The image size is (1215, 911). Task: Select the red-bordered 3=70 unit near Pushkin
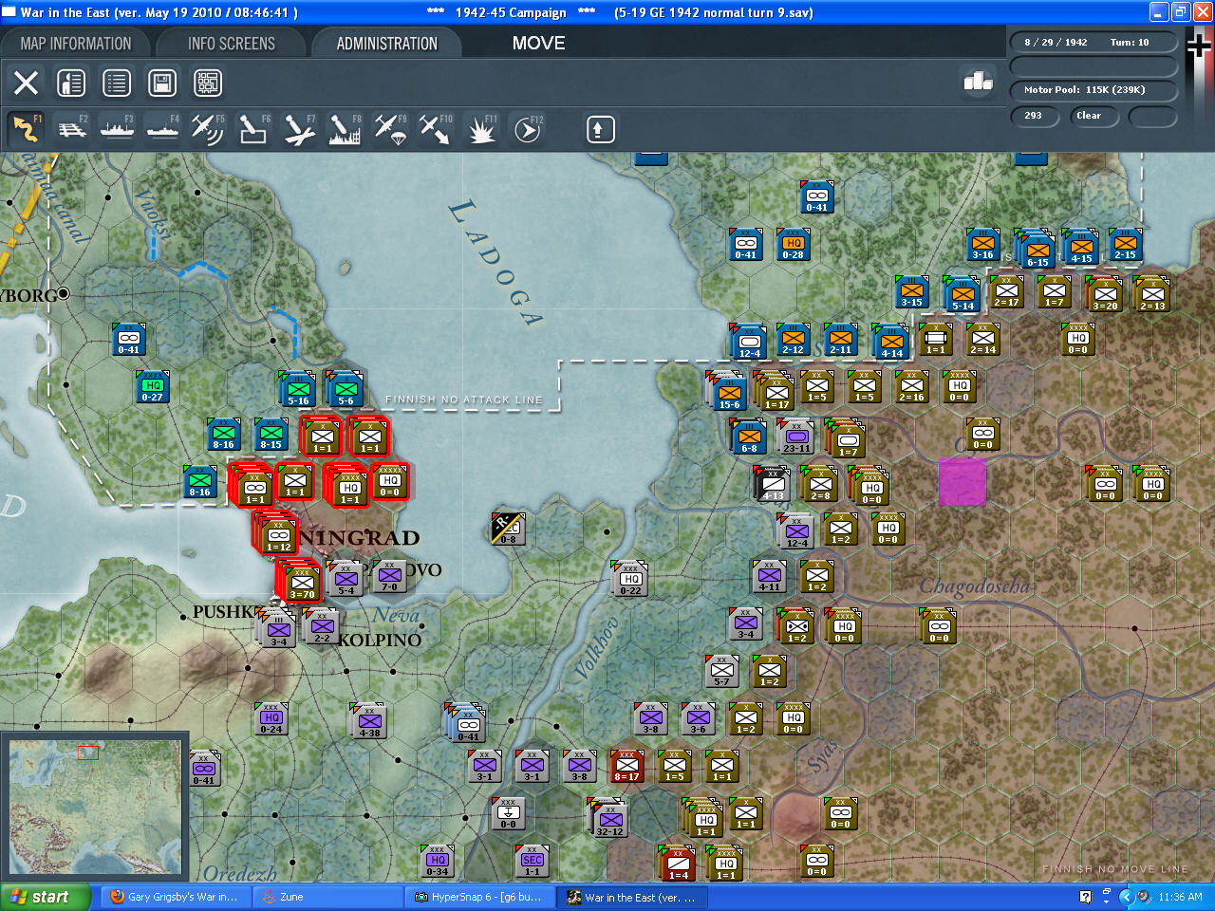pos(302,581)
